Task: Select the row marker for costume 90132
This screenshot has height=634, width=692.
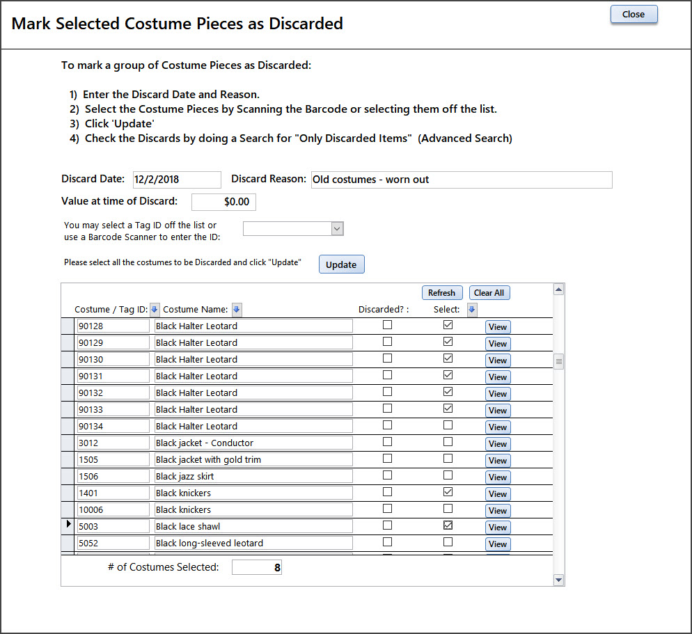Action: point(68,393)
